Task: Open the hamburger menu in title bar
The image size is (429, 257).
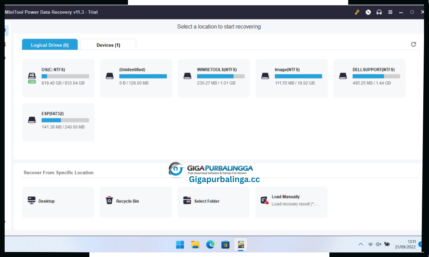Action: coord(391,12)
